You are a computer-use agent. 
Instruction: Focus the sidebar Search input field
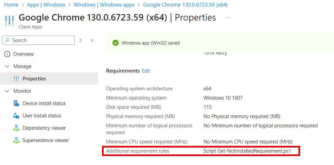(x=39, y=40)
